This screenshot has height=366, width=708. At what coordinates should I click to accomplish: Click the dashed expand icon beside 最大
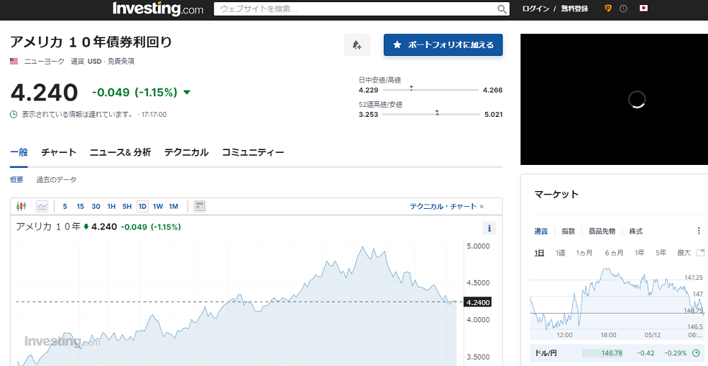pos(700,253)
